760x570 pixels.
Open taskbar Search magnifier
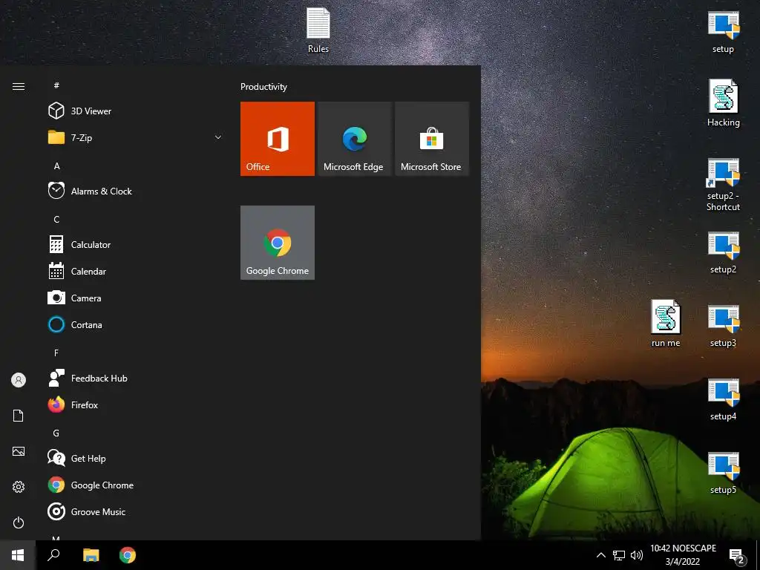pos(53,555)
